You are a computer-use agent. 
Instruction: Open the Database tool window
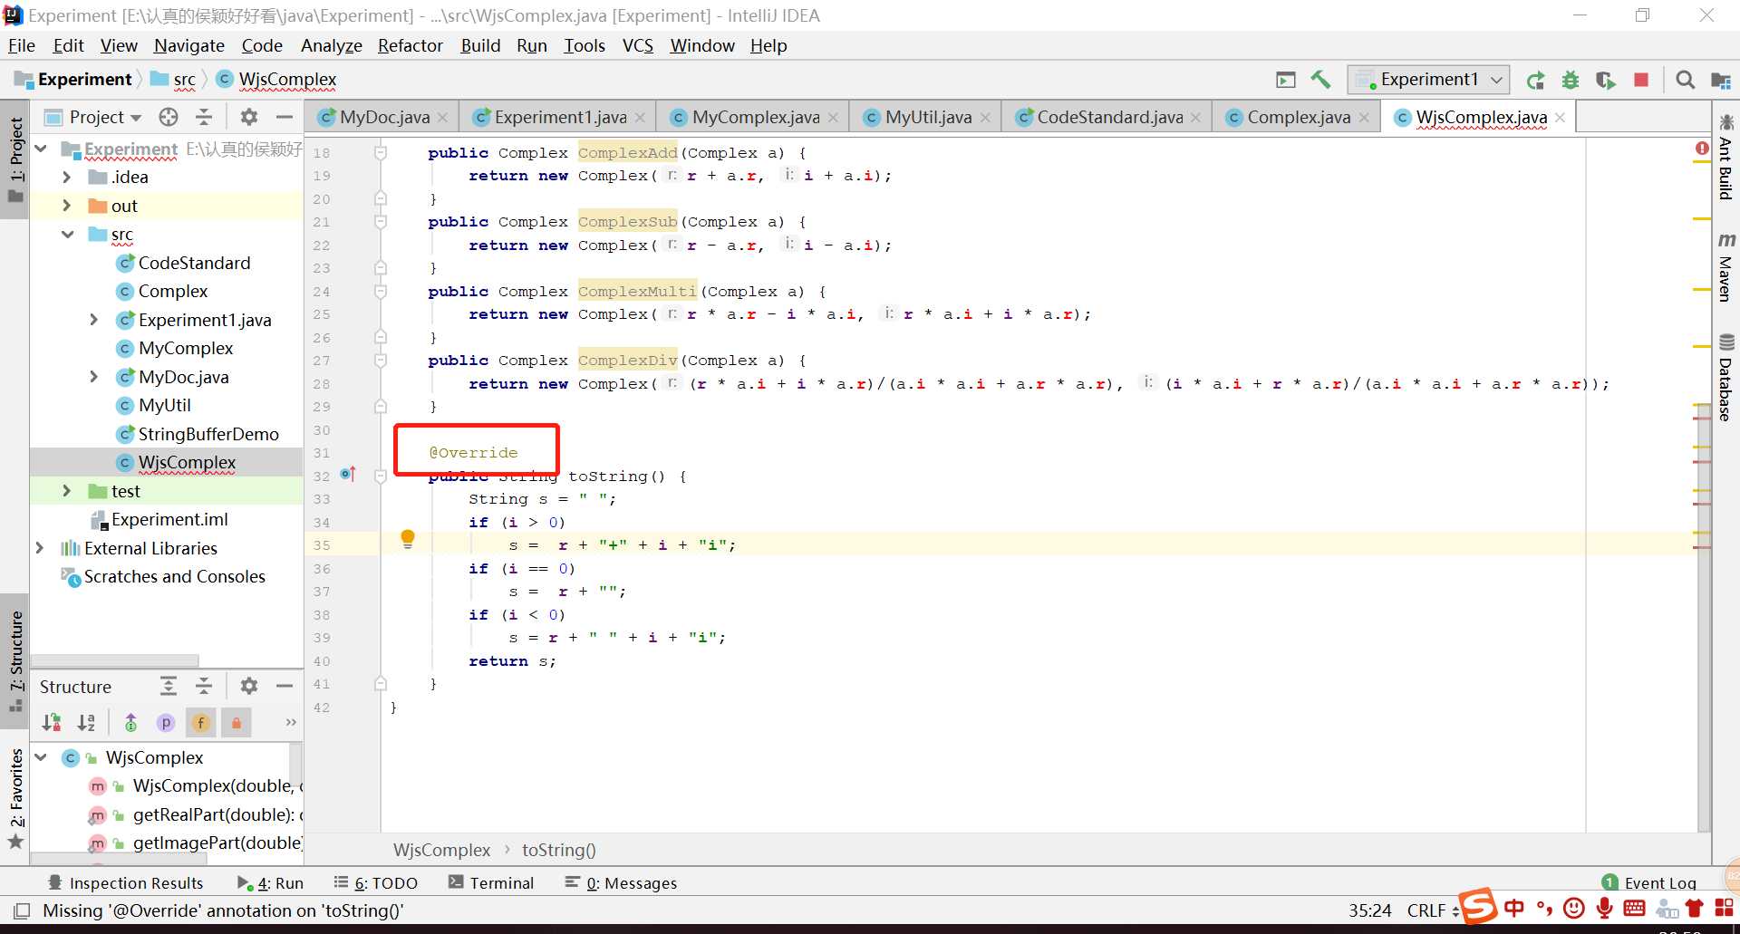(x=1725, y=378)
